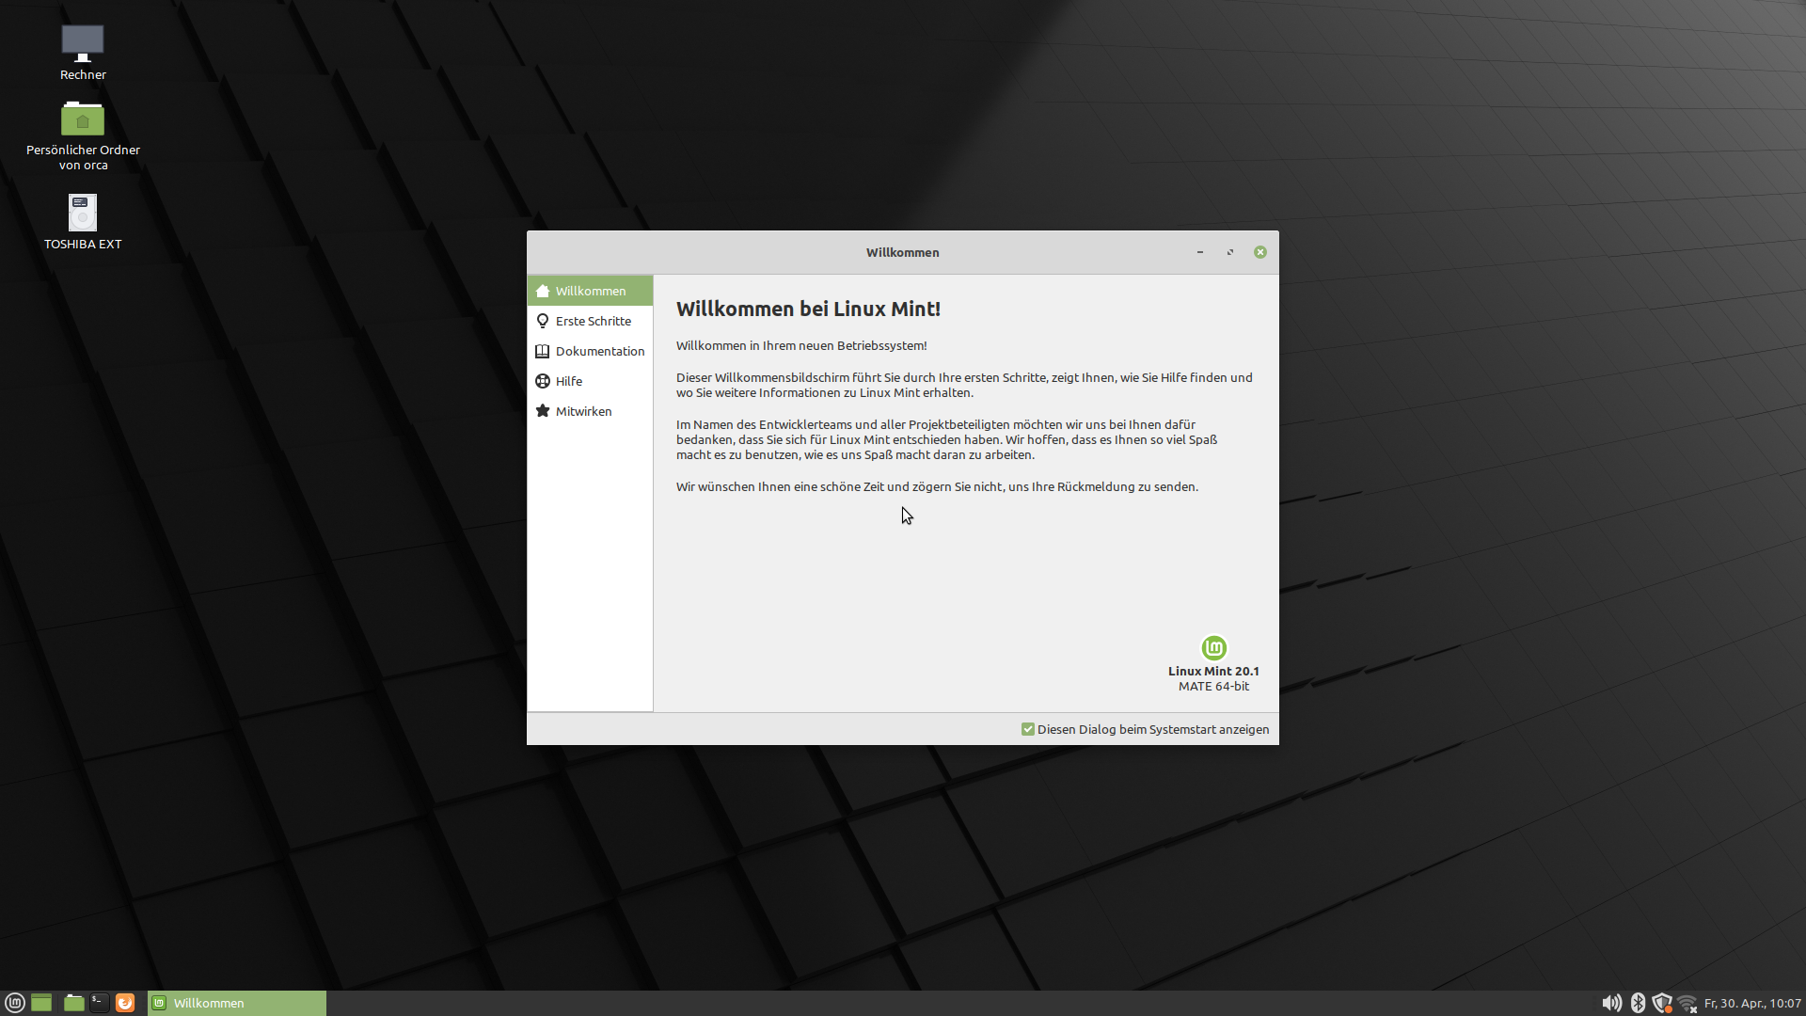Screen dimensions: 1806x1016
Task: Open the update manager shield icon
Action: (x=1662, y=1003)
